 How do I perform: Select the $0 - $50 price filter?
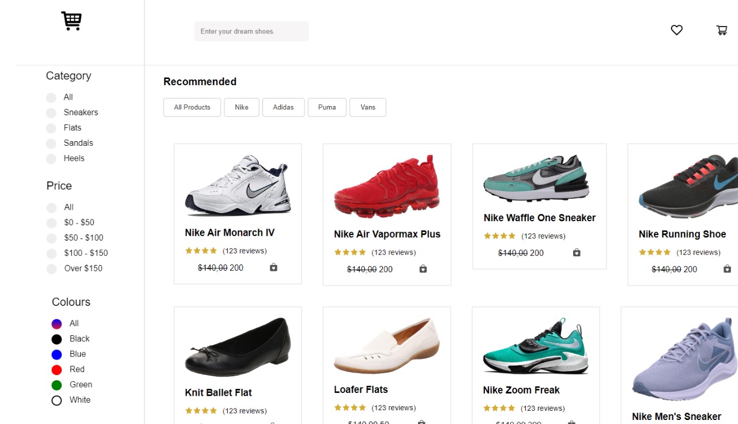[51, 222]
